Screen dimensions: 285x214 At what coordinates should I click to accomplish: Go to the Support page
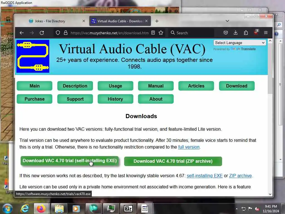75,99
